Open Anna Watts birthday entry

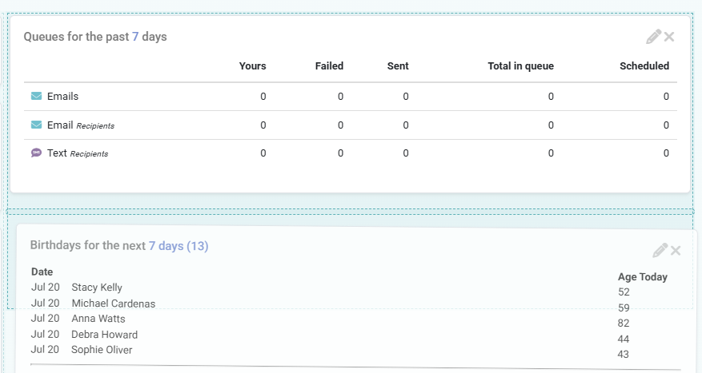click(x=98, y=319)
